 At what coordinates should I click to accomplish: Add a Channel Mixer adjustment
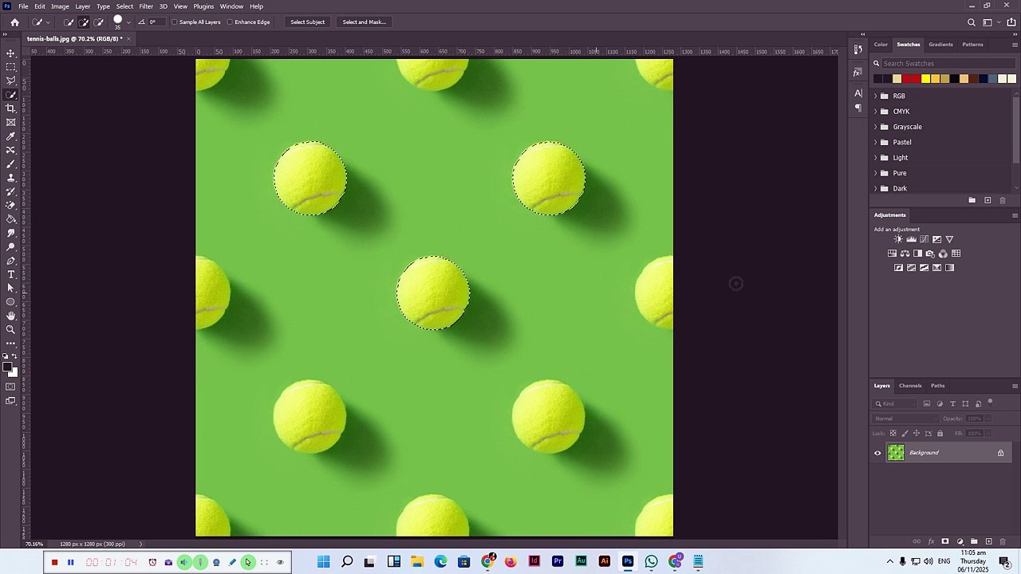click(943, 254)
